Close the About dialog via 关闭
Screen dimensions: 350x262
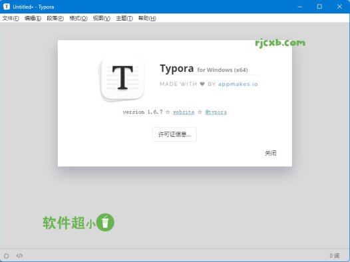(271, 153)
